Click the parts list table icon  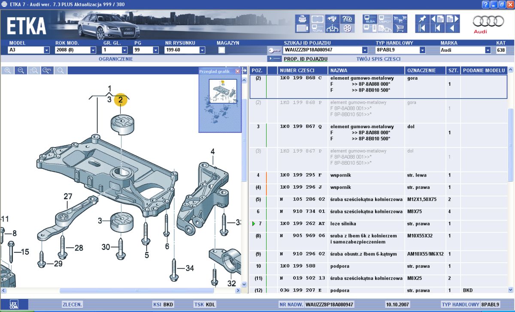302,29
